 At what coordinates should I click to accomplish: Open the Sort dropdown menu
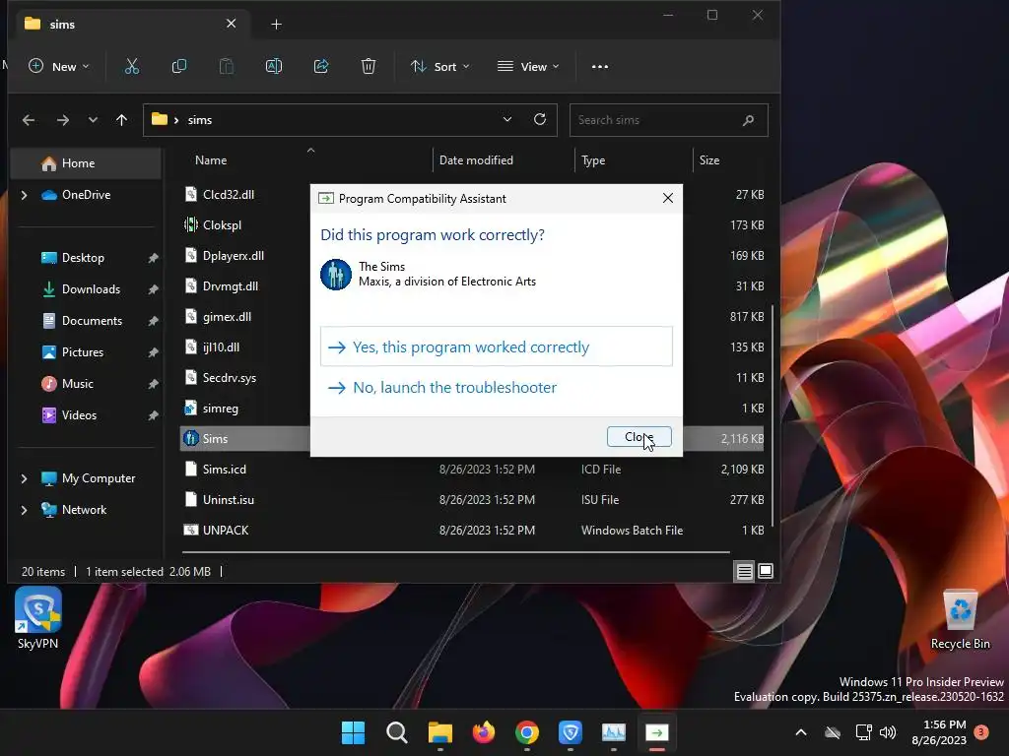pos(440,66)
